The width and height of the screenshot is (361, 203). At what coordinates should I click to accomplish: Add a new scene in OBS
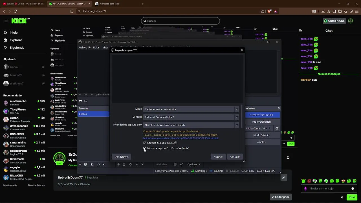(80, 164)
